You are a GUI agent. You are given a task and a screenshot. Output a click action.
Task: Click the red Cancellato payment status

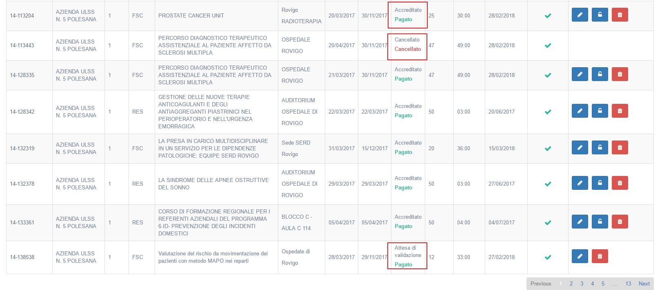pos(408,49)
